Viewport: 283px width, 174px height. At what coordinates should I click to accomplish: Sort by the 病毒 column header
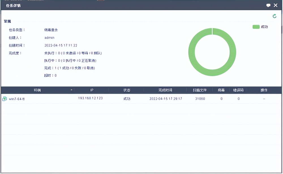221,90
